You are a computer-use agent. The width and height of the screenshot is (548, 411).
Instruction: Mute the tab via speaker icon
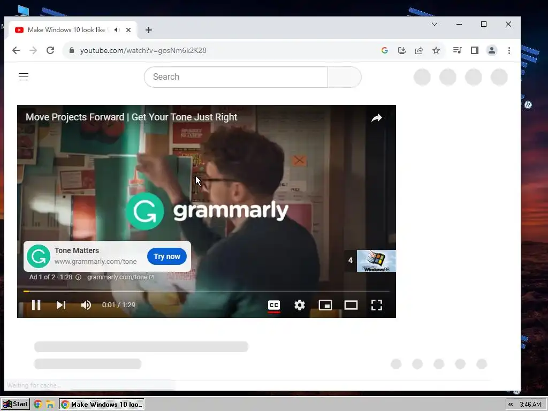click(117, 30)
